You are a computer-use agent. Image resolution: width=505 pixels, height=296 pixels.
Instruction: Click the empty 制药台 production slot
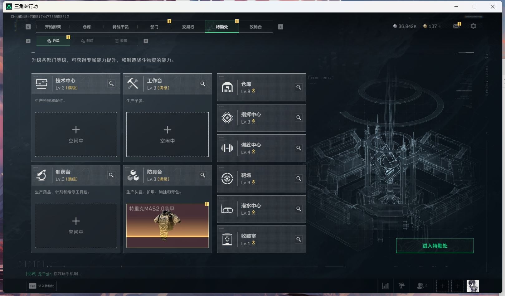[x=76, y=226]
